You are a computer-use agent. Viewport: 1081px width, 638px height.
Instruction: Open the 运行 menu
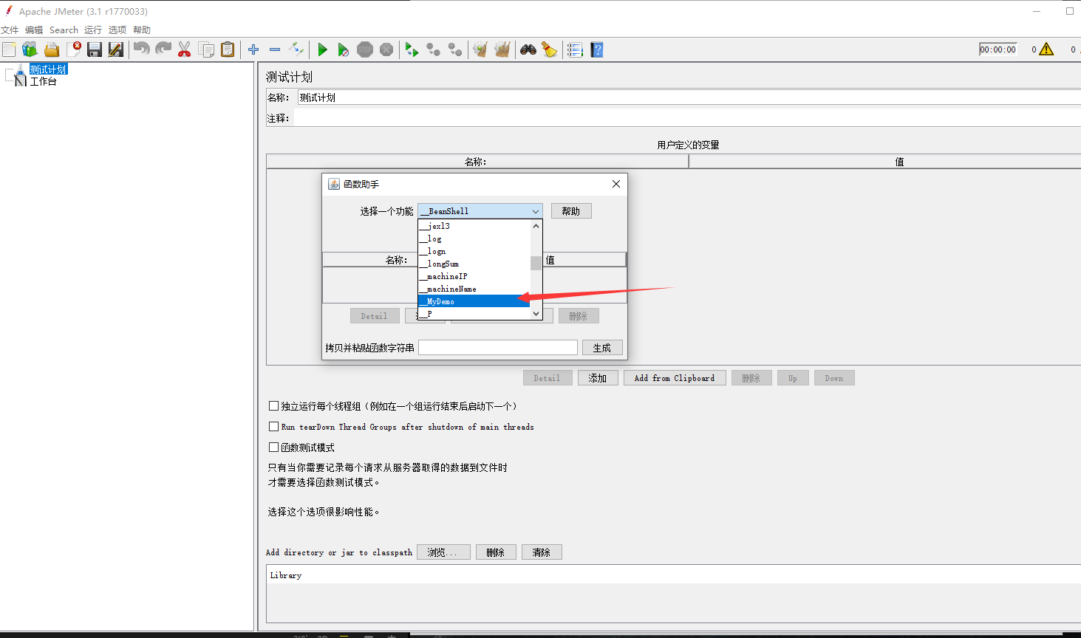point(93,30)
